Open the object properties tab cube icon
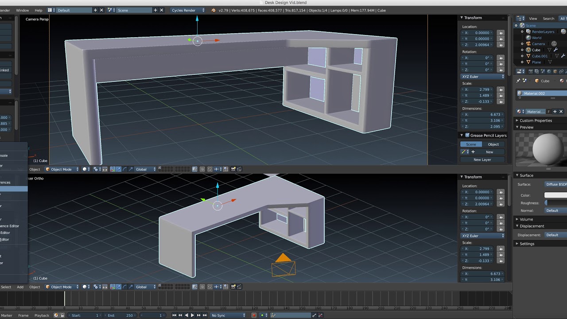 click(555, 71)
